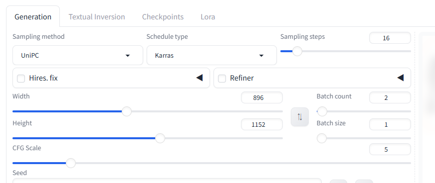
Task: Expand the Refiner section arrow
Action: [x=400, y=78]
